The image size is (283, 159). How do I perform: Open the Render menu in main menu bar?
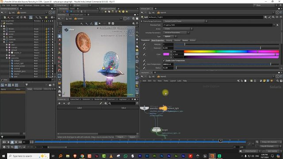point(14,5)
